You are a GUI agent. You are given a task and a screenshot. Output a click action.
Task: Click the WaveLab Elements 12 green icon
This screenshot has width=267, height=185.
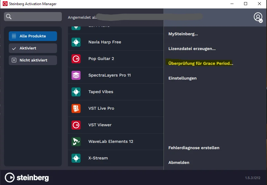[76, 142]
